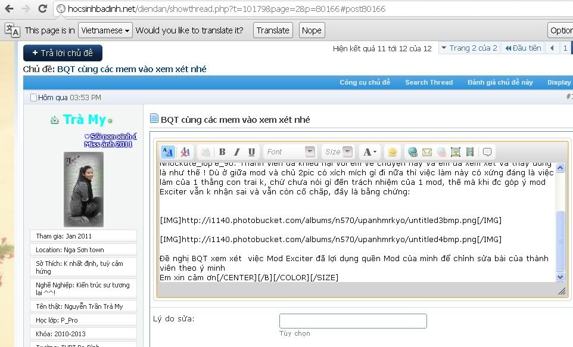Screen dimensions: 573x347
Task: Click the insert email link icon
Action: coord(427,152)
